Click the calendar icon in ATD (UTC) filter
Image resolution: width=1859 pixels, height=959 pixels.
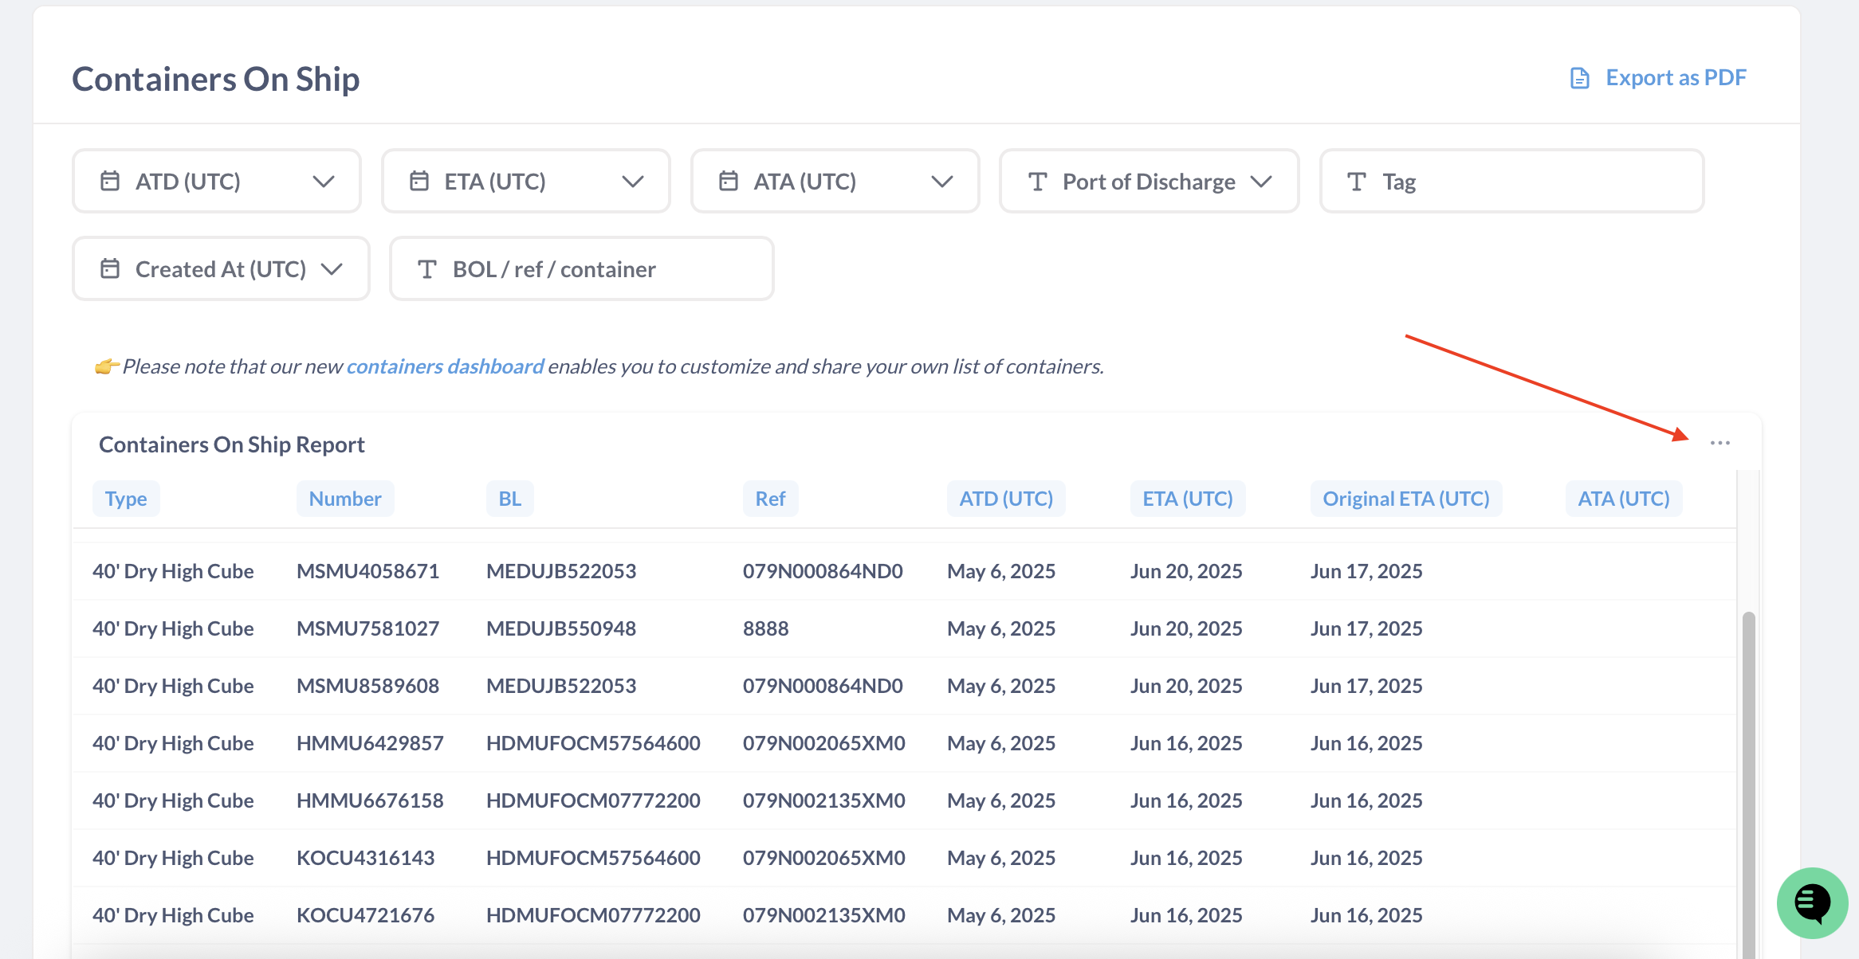[x=110, y=182]
